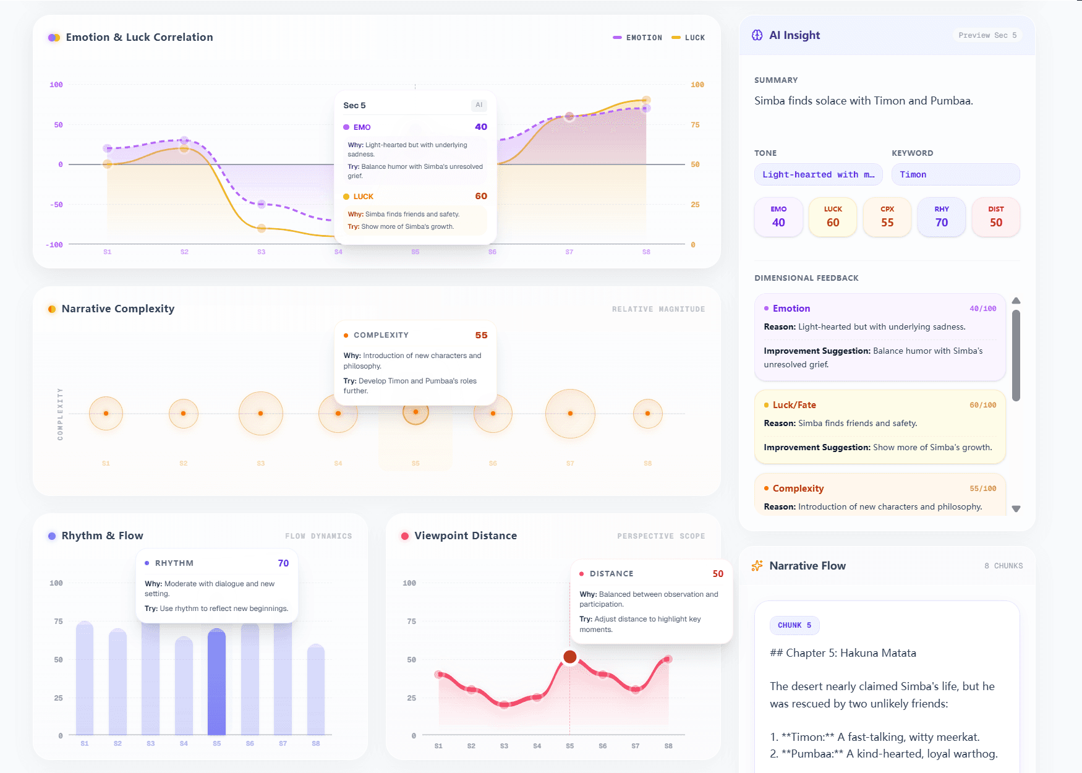Click the 8 CHUNKS label
The image size is (1082, 773).
point(1003,566)
